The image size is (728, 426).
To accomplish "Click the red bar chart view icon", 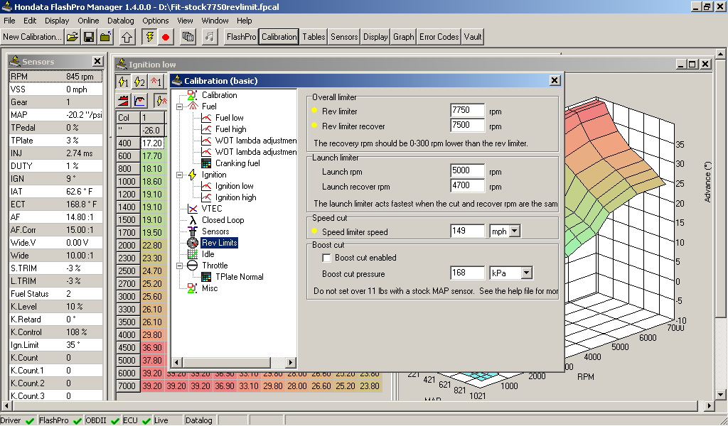I will 123,100.
